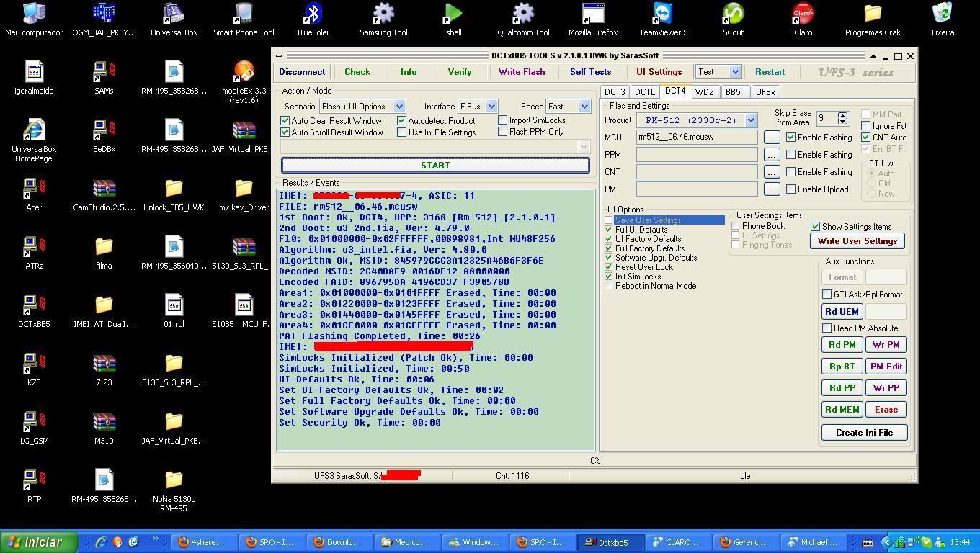Screen dimensions: 980x553
Task: Click the Create Ini File button
Action: pos(864,433)
